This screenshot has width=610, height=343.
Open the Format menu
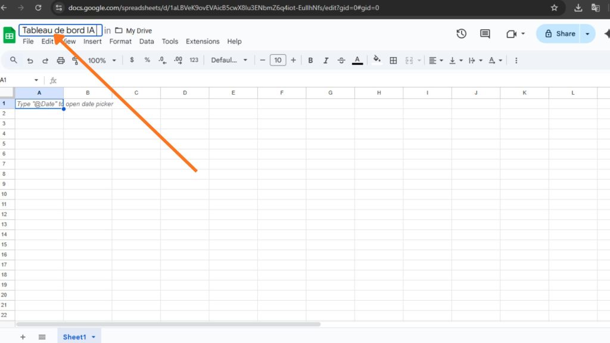click(120, 42)
